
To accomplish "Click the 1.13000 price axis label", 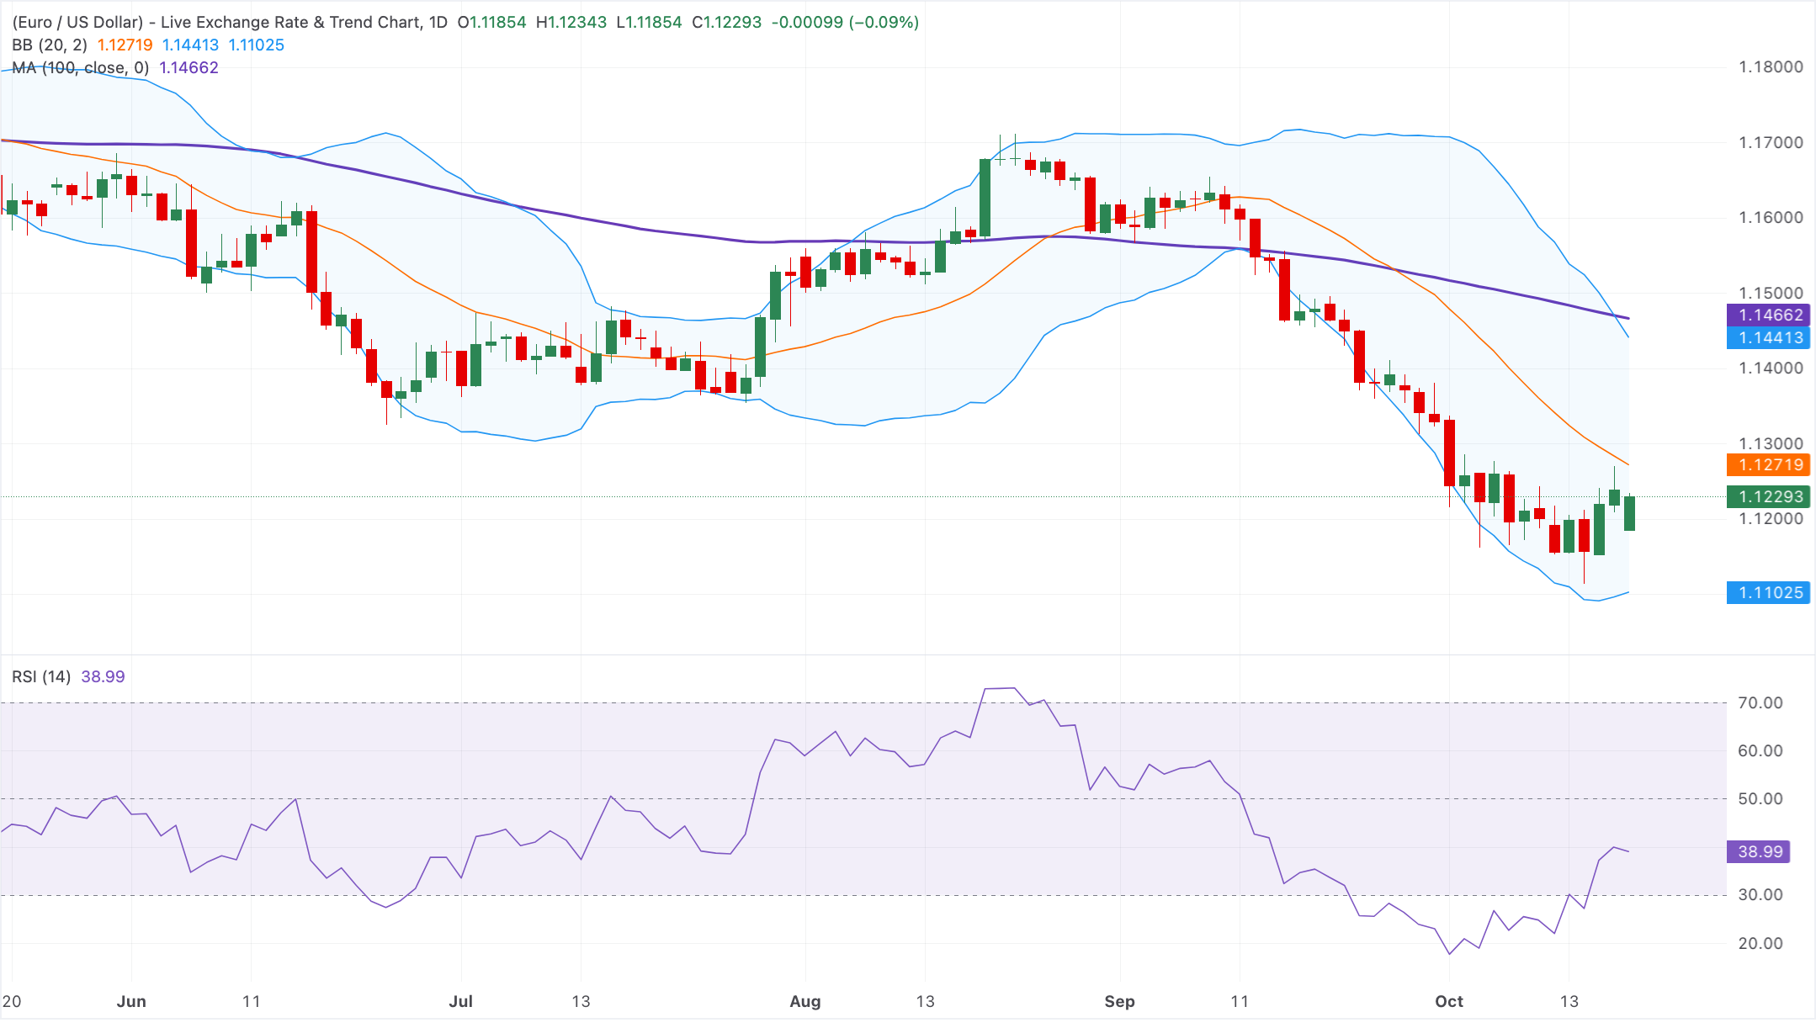I will (1771, 443).
